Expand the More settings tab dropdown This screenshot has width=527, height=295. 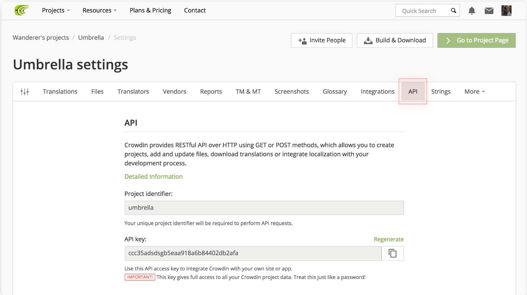pyautogui.click(x=474, y=91)
